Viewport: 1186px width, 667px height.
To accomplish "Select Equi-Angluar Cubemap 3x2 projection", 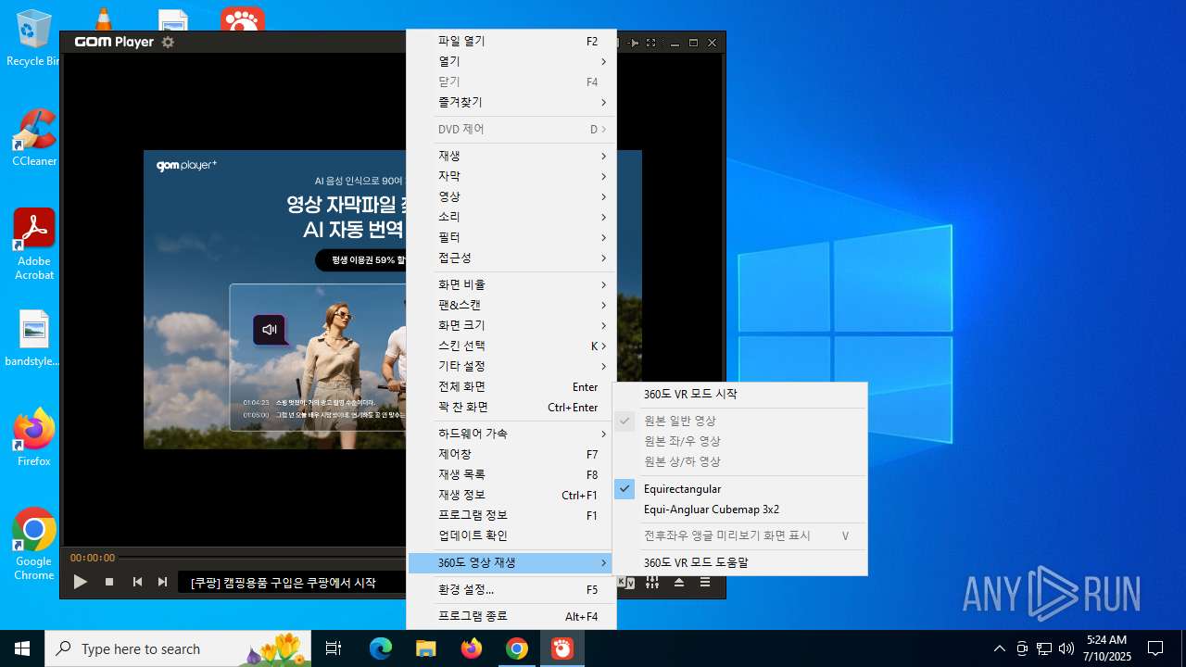I will point(739,510).
